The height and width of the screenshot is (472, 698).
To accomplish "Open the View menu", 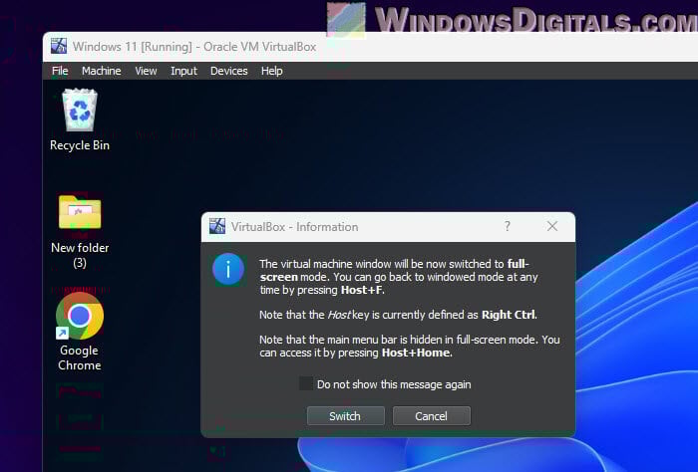I will coord(146,71).
